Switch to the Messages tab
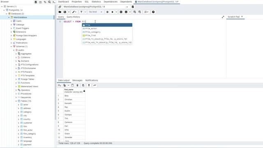Screen dimensions: 263x148 coord(77,81)
